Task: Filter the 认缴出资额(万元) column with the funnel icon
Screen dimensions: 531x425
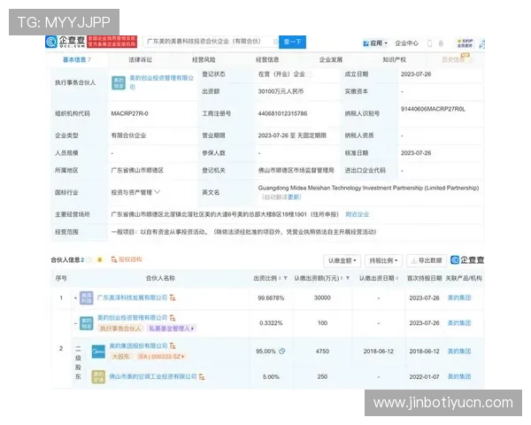Action: 348,278
